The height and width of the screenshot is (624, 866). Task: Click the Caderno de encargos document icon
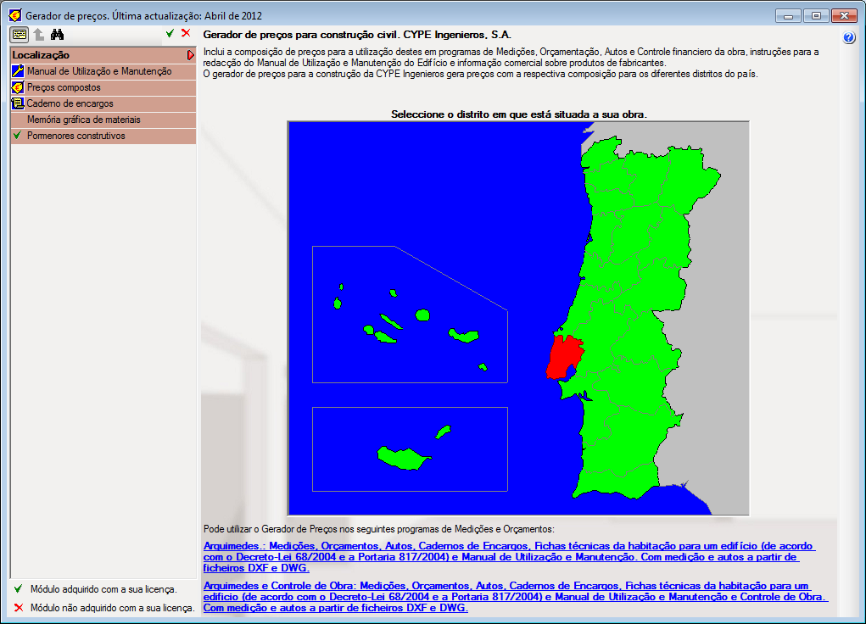click(18, 103)
